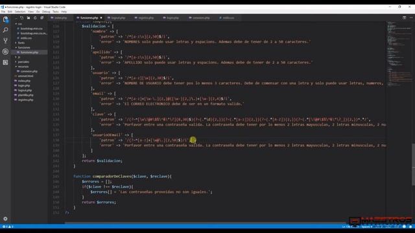Open plantilla.php in the explorer tree

click(26, 95)
